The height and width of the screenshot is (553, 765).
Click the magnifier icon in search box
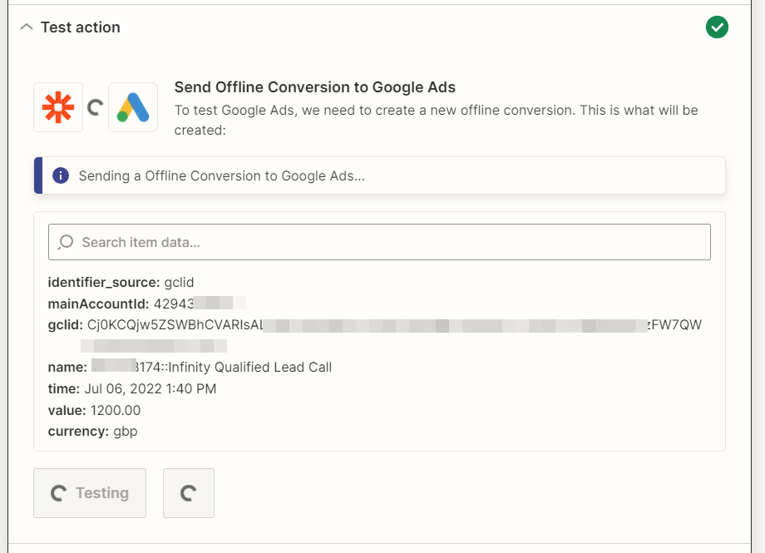[x=66, y=242]
